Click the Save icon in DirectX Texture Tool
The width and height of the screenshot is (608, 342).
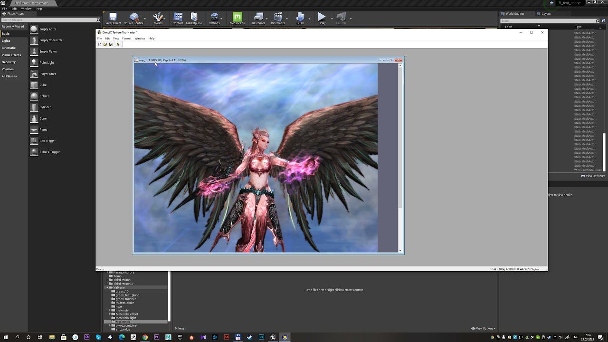coord(111,45)
